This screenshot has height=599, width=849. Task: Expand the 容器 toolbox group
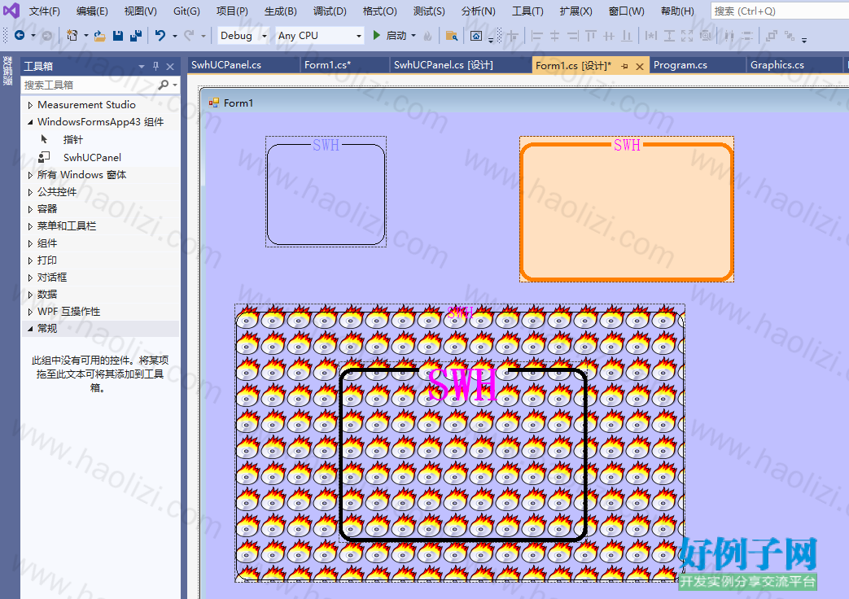tap(30, 209)
